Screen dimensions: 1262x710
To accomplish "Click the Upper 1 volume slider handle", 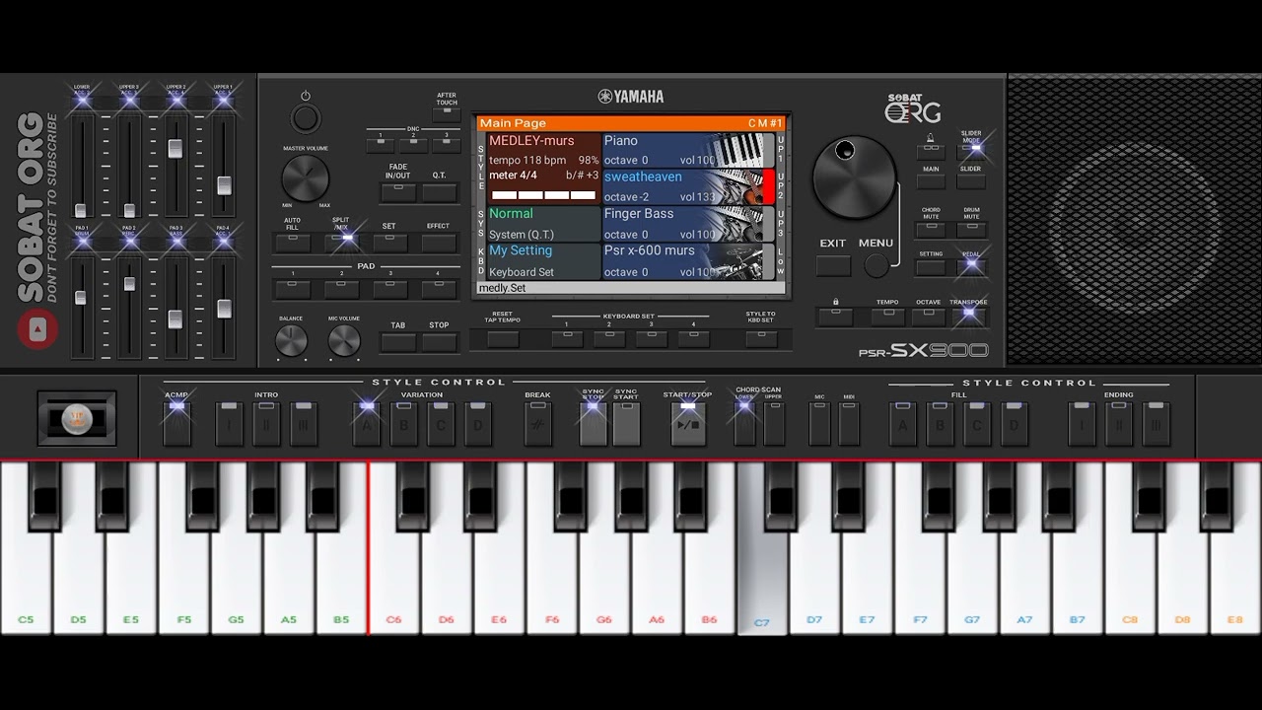I will click(x=224, y=185).
